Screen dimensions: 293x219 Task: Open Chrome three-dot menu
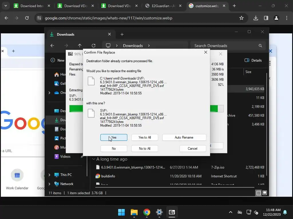(x=287, y=18)
